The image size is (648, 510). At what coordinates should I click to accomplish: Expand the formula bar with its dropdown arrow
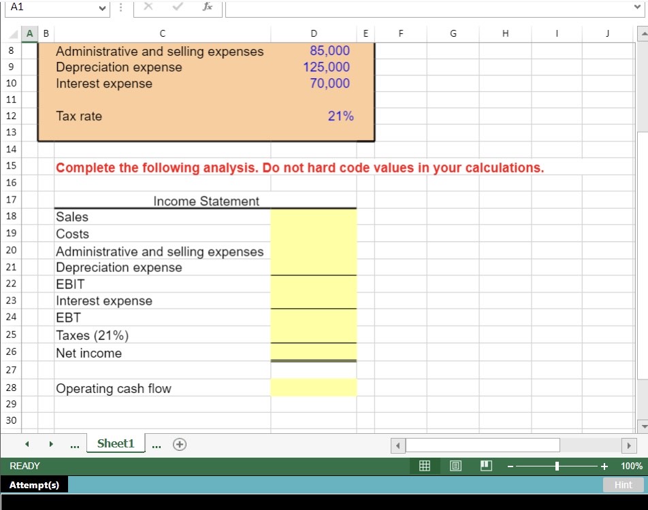pos(638,7)
